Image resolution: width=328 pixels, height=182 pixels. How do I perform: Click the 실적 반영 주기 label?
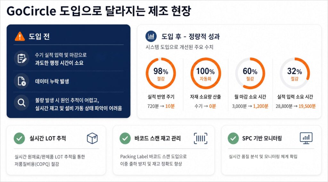161,97
